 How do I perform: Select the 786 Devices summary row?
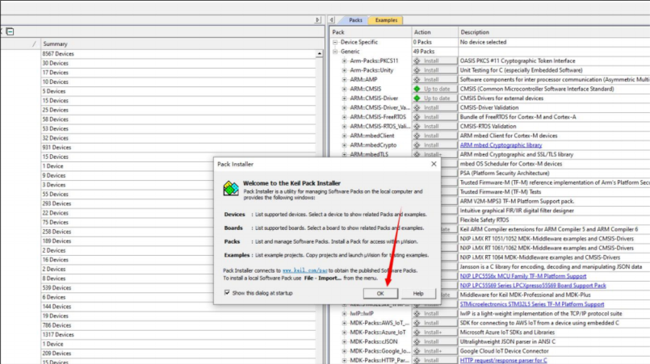178,325
